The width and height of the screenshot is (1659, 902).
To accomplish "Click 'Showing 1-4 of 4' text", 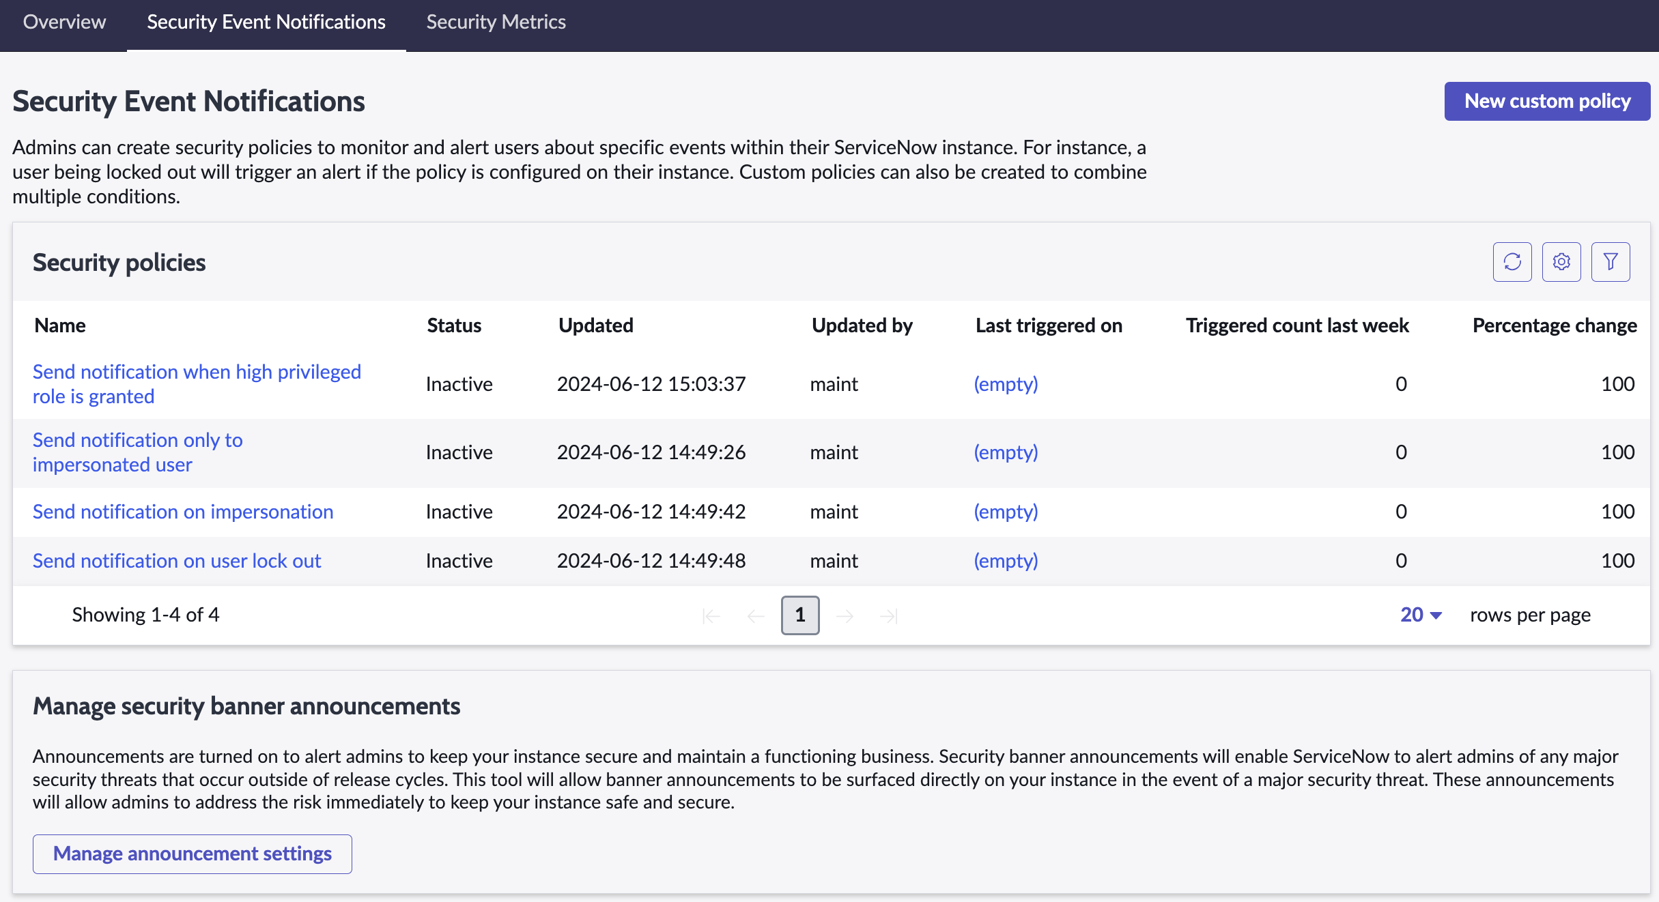I will [x=146, y=615].
